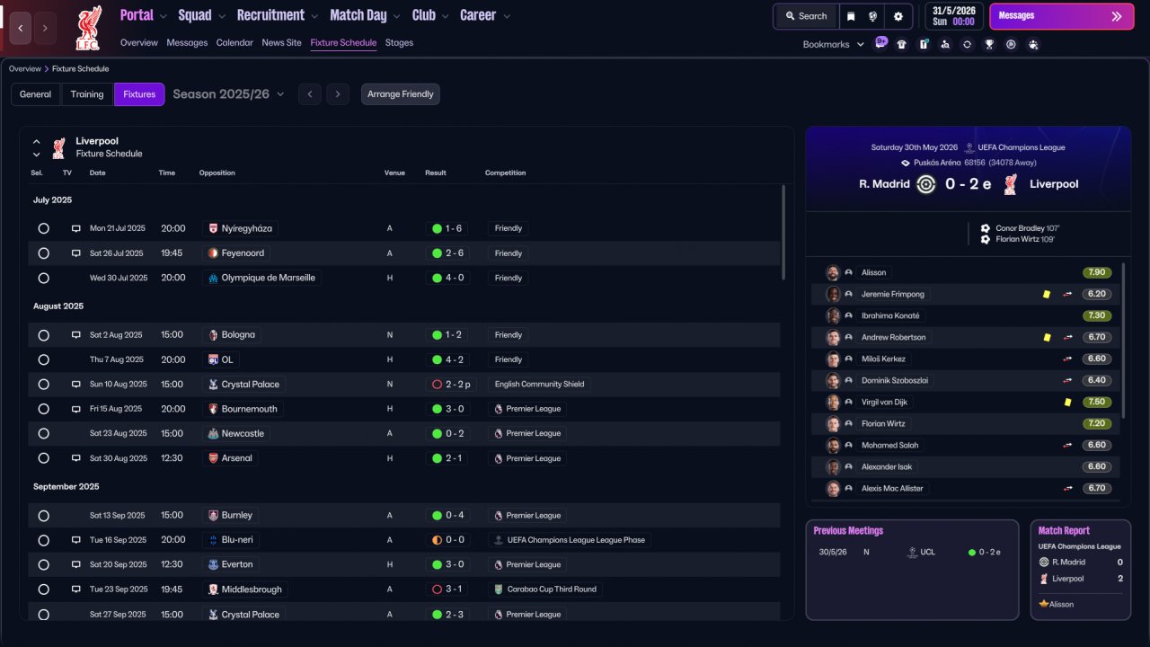
Task: Select the Bologna fixture radio button
Action: pos(43,335)
